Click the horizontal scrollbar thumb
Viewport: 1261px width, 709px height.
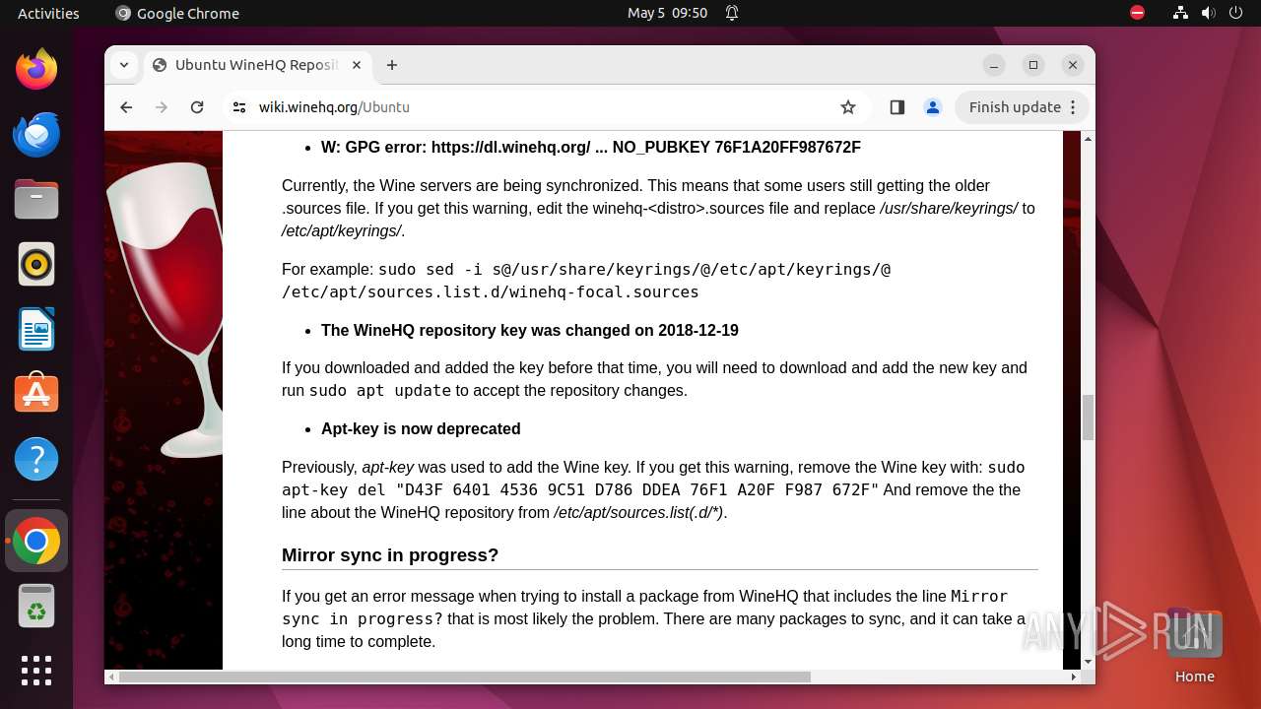(465, 677)
